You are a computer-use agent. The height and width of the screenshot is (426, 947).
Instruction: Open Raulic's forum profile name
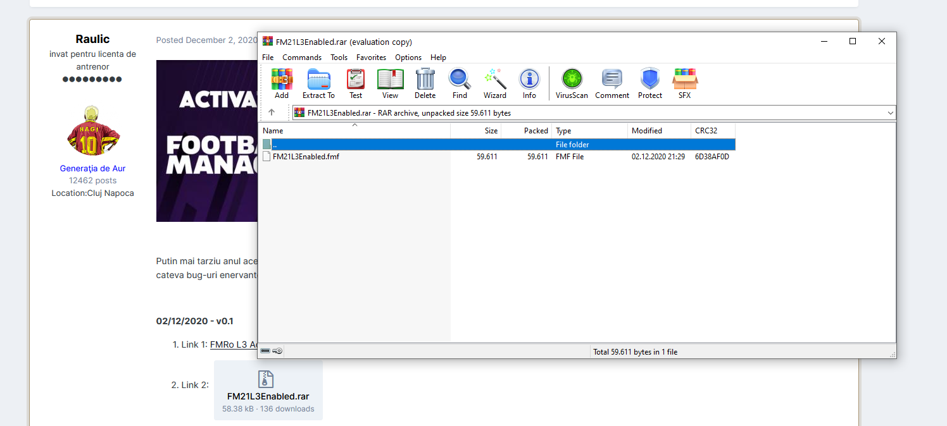92,39
